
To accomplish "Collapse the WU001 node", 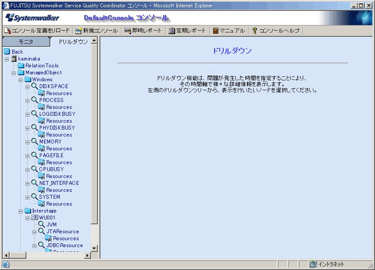I will (x=28, y=218).
